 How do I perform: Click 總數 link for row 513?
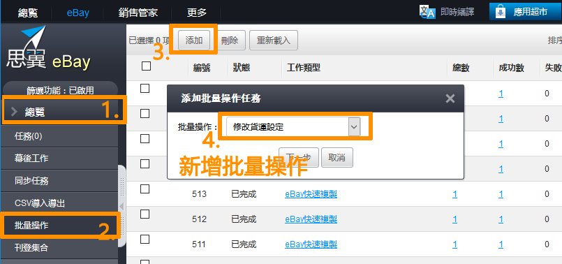pyautogui.click(x=454, y=194)
